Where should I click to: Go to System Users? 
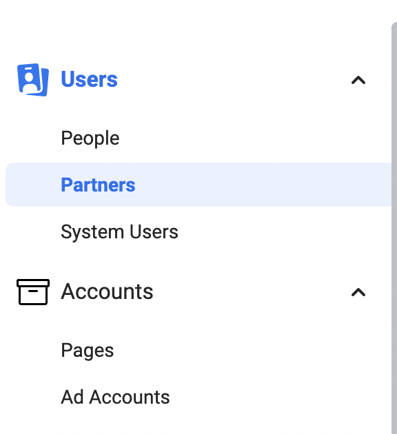point(119,232)
